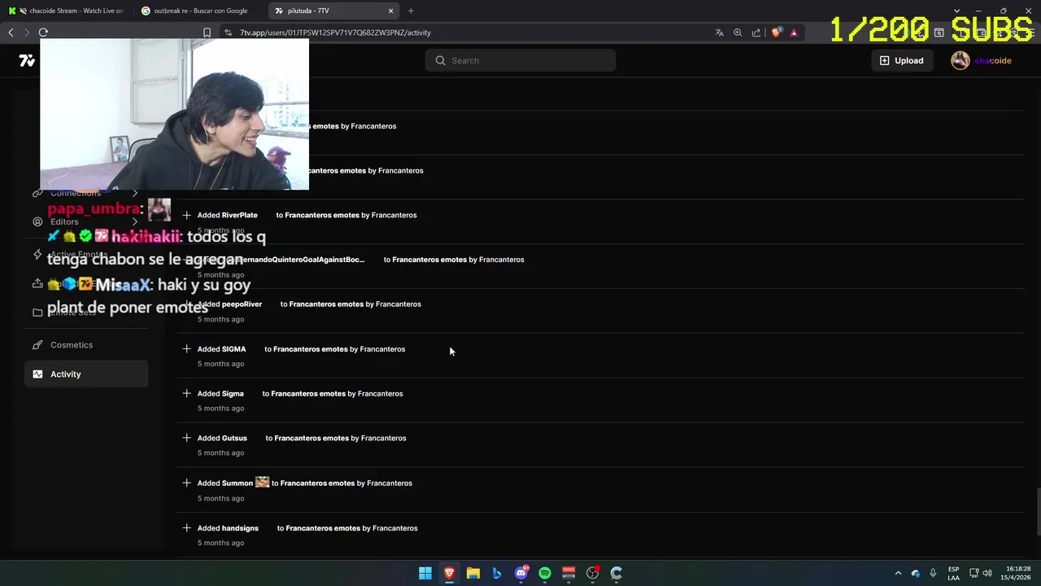Open Windows Start menu
Viewport: 1041px width, 586px height.
[x=425, y=573]
